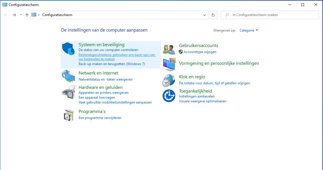The image size is (323, 170).
Task: Open Vaak gebruikte mobiliteitsinstellingen aanpassen
Action: pos(115,102)
